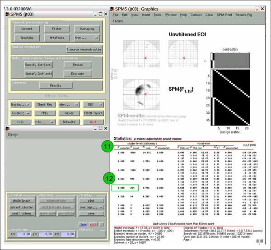271x250 pixels.
Task: Click the small volume button
Action: 21,213
